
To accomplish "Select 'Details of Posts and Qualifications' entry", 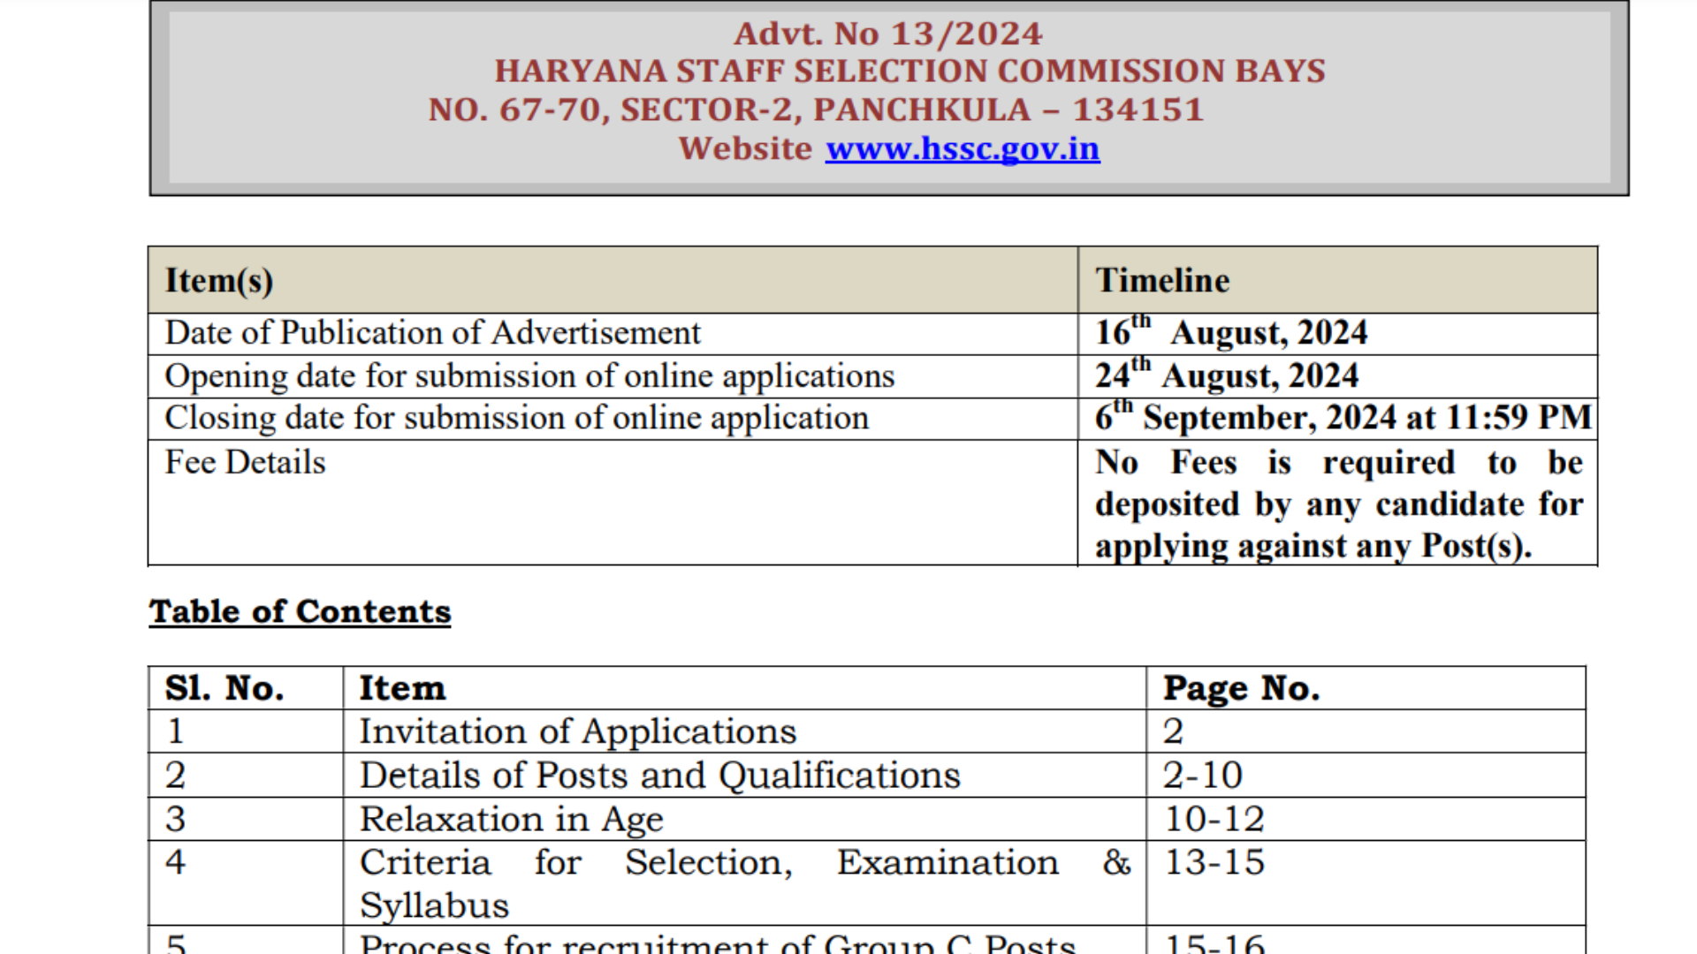I will (659, 776).
